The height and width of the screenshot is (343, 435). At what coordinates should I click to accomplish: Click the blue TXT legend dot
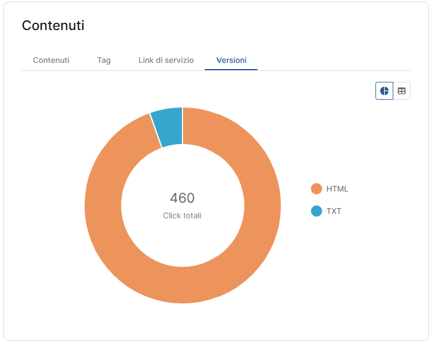coord(317,211)
